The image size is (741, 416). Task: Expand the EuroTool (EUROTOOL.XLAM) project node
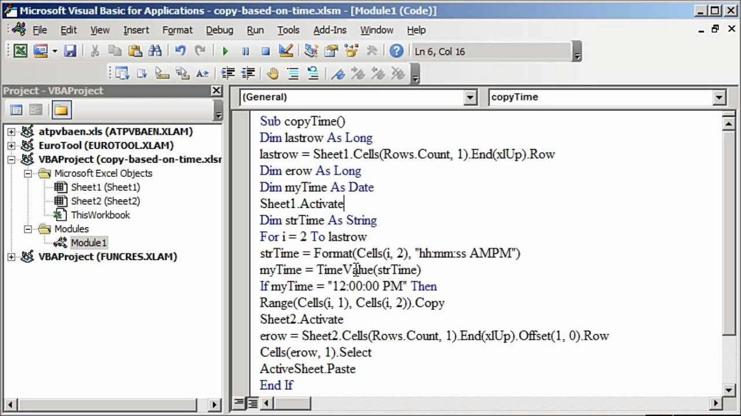pyautogui.click(x=11, y=146)
